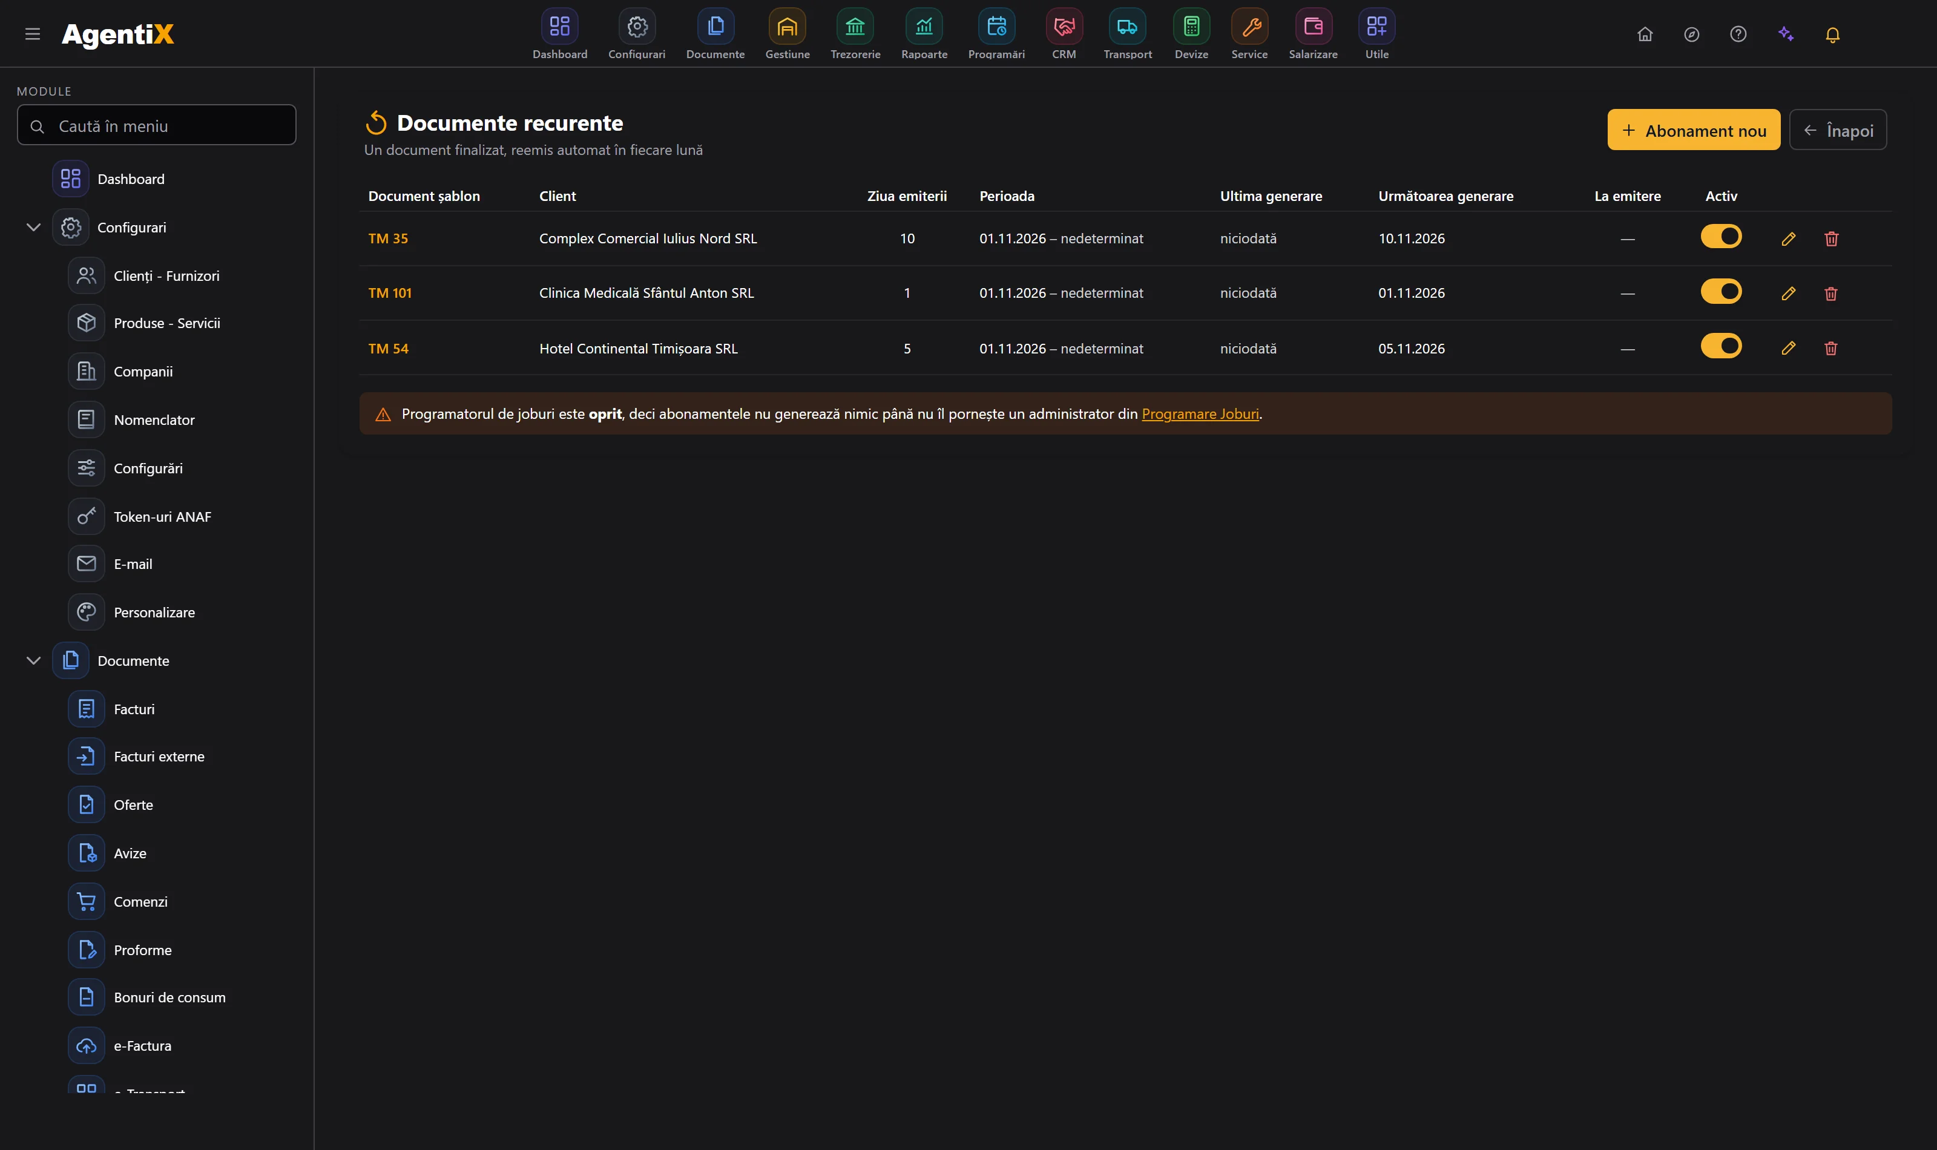This screenshot has width=1937, height=1150.
Task: Open Devize module in top bar
Action: (1191, 34)
